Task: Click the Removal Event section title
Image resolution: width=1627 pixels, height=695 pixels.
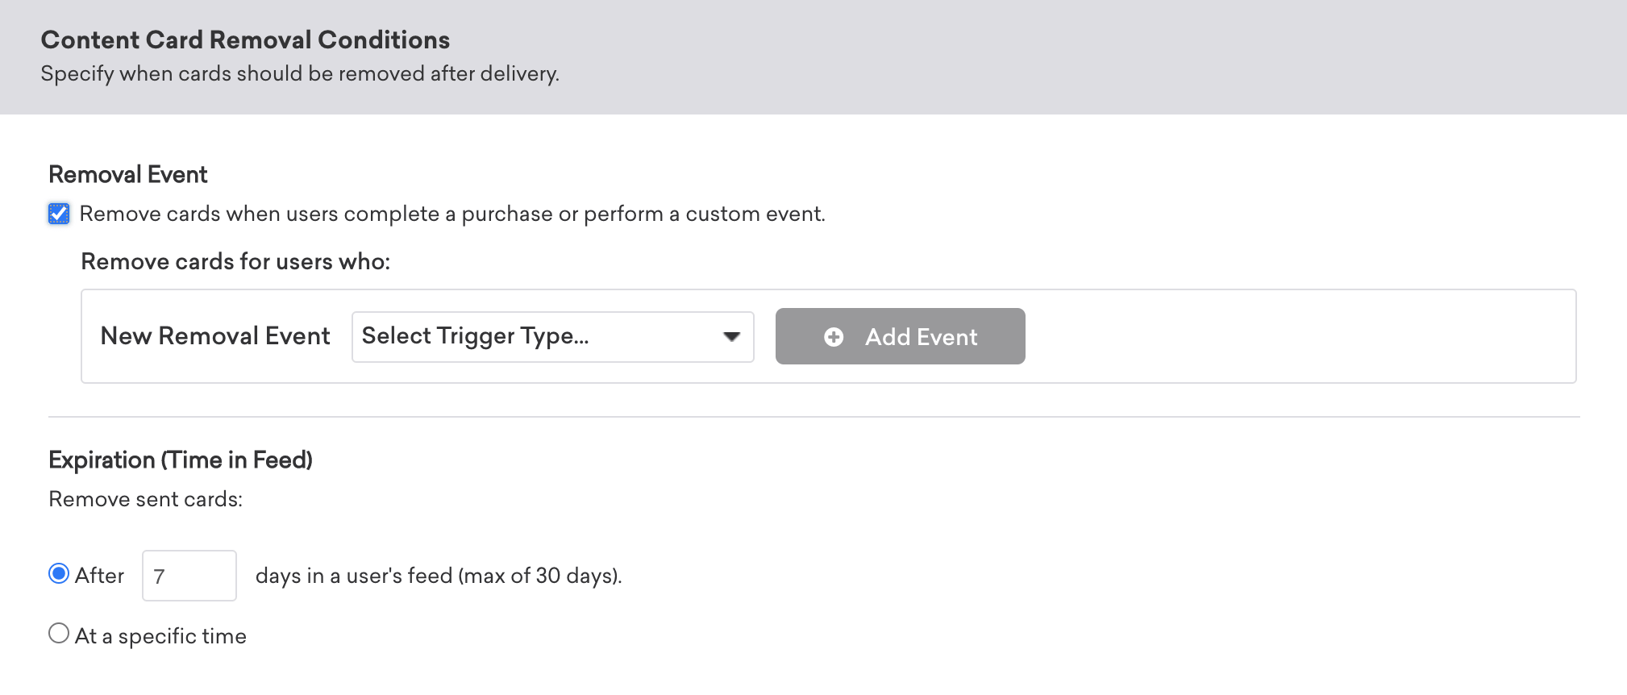Action: tap(128, 174)
